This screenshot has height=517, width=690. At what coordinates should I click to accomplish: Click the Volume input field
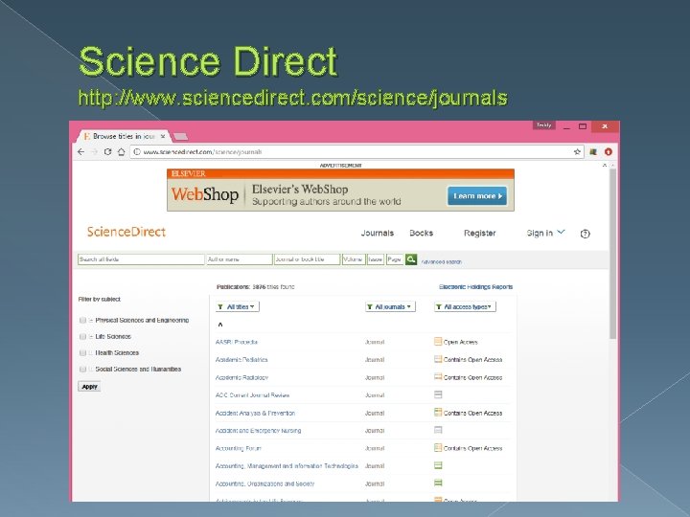[x=354, y=259]
